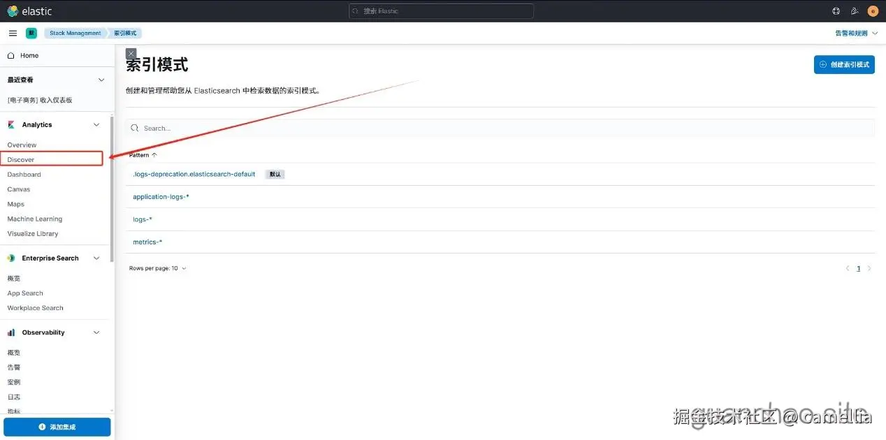Screen dimensions: 886x440
Task: Collapse the Observability section
Action: [97, 332]
